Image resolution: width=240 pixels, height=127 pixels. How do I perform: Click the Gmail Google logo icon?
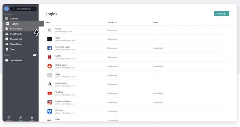50,30
